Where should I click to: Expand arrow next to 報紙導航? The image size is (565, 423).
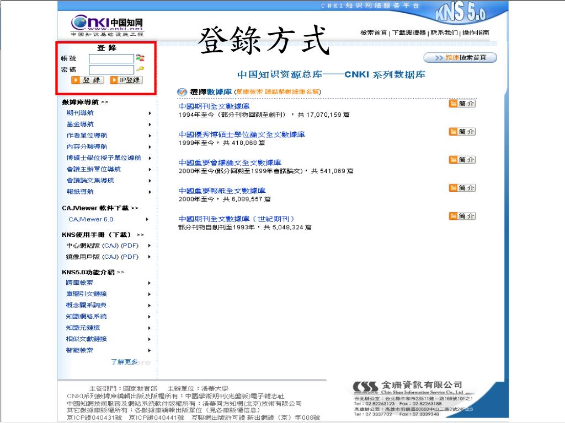(150, 192)
